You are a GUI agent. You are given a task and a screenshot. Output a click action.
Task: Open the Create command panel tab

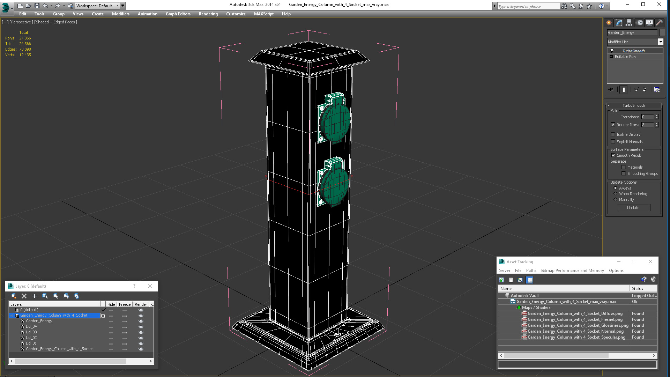click(609, 23)
